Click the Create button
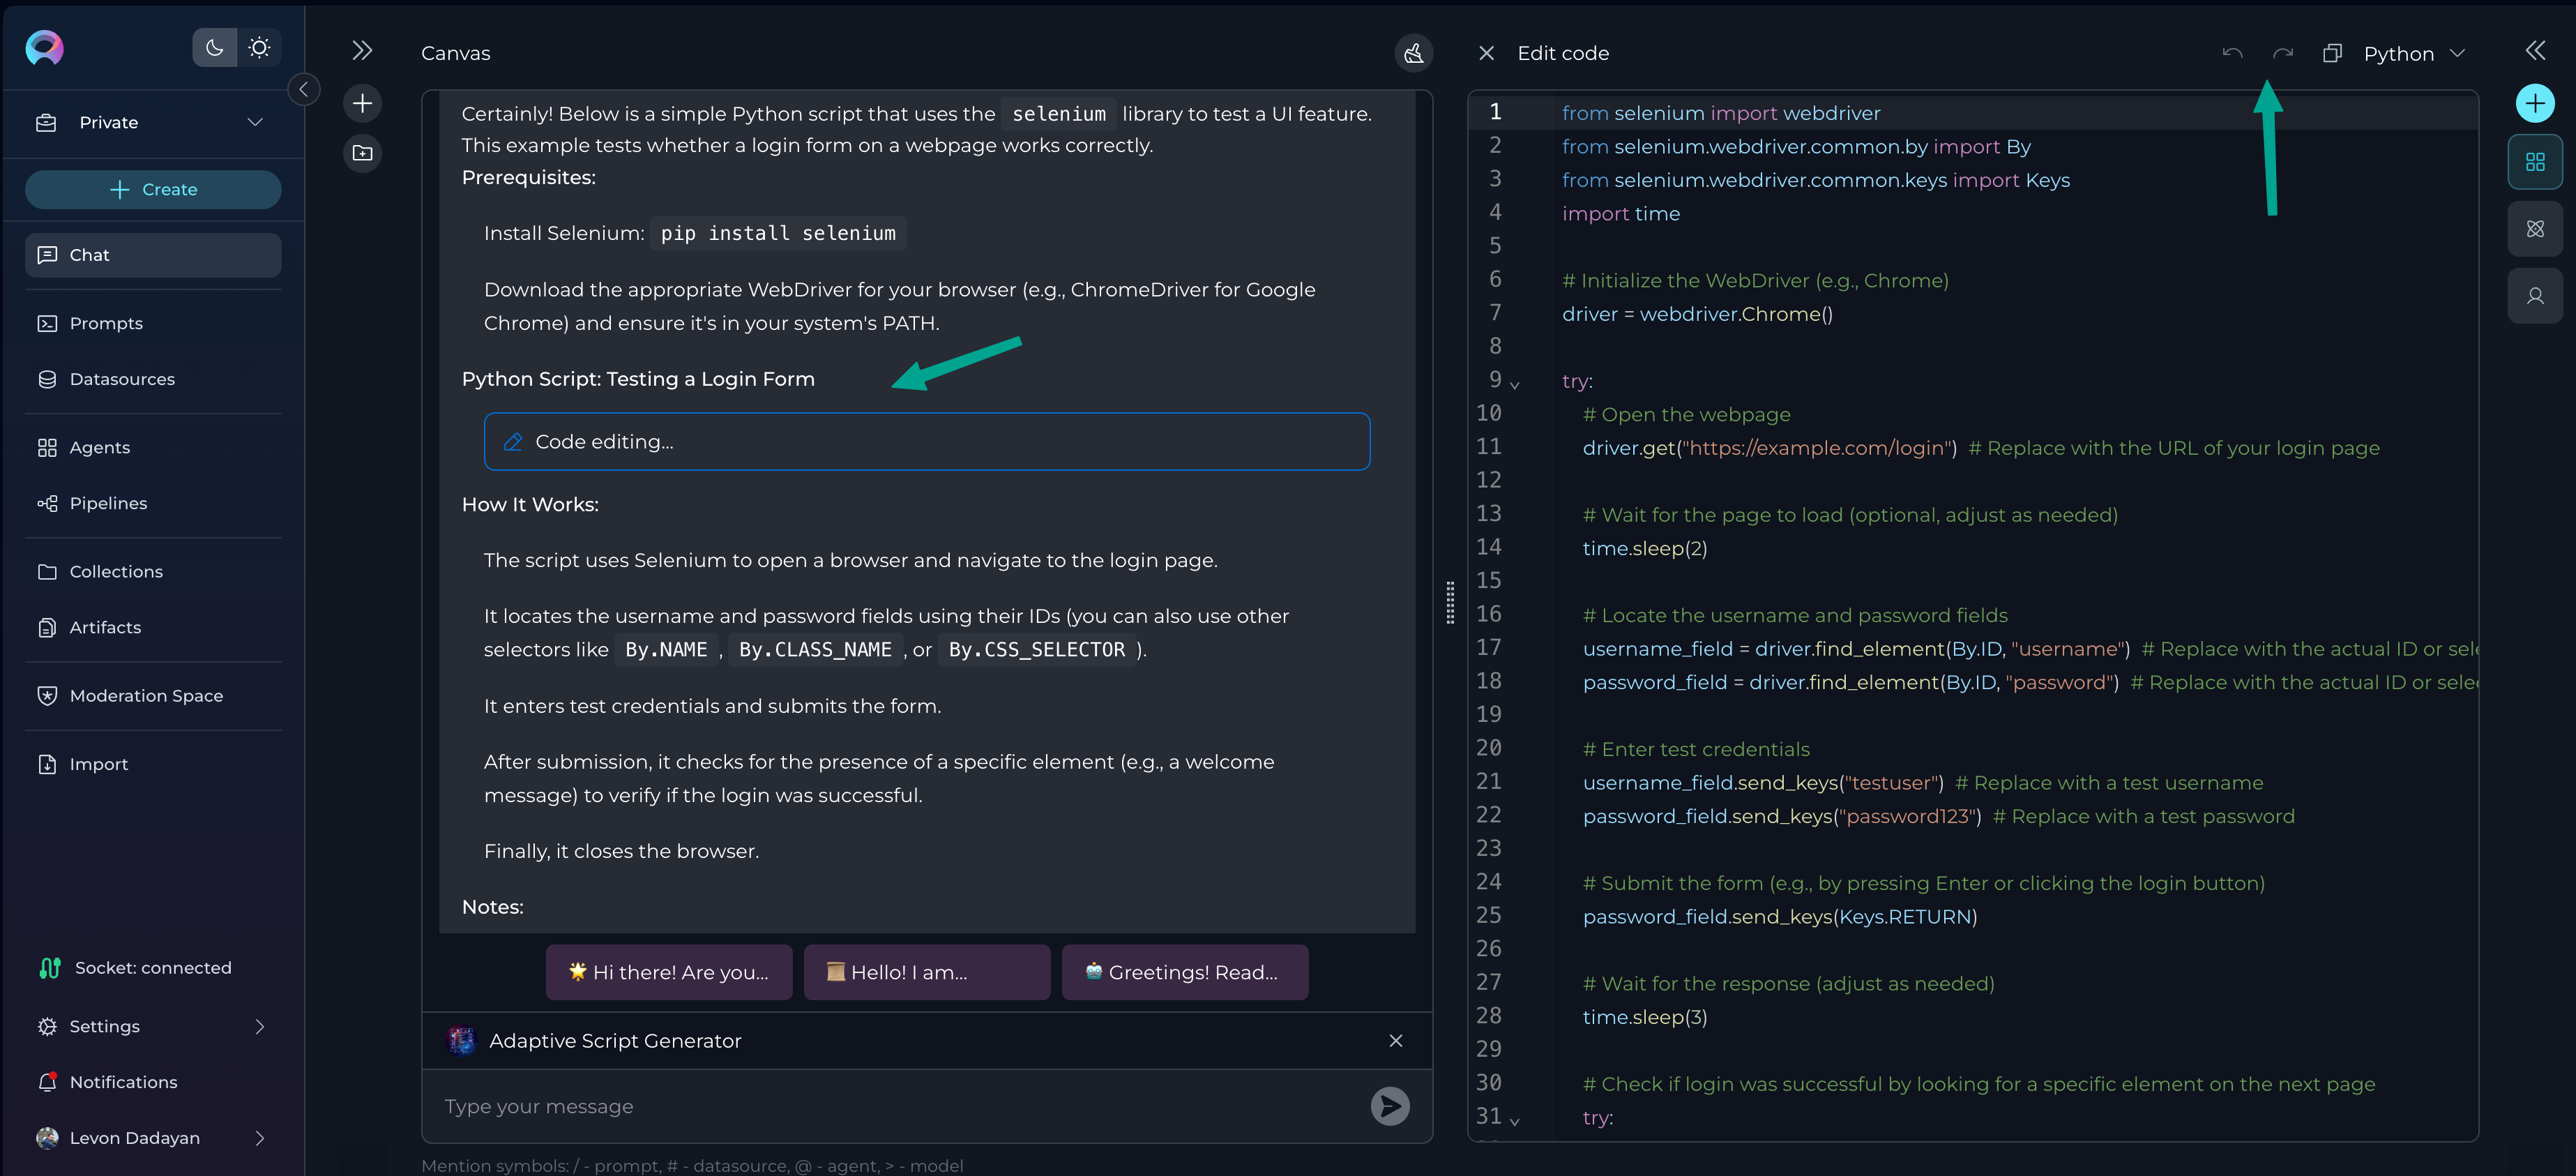Image resolution: width=2576 pixels, height=1176 pixels. [153, 189]
